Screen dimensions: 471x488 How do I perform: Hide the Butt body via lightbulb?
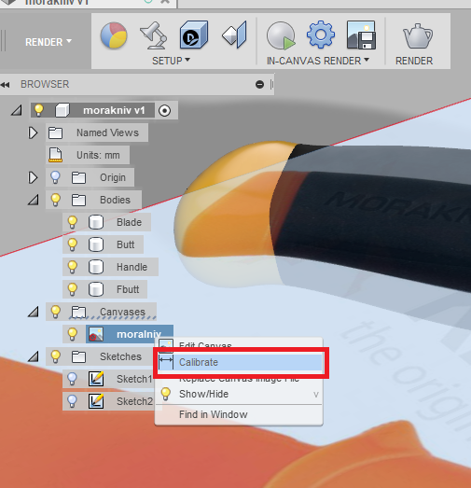click(72, 244)
